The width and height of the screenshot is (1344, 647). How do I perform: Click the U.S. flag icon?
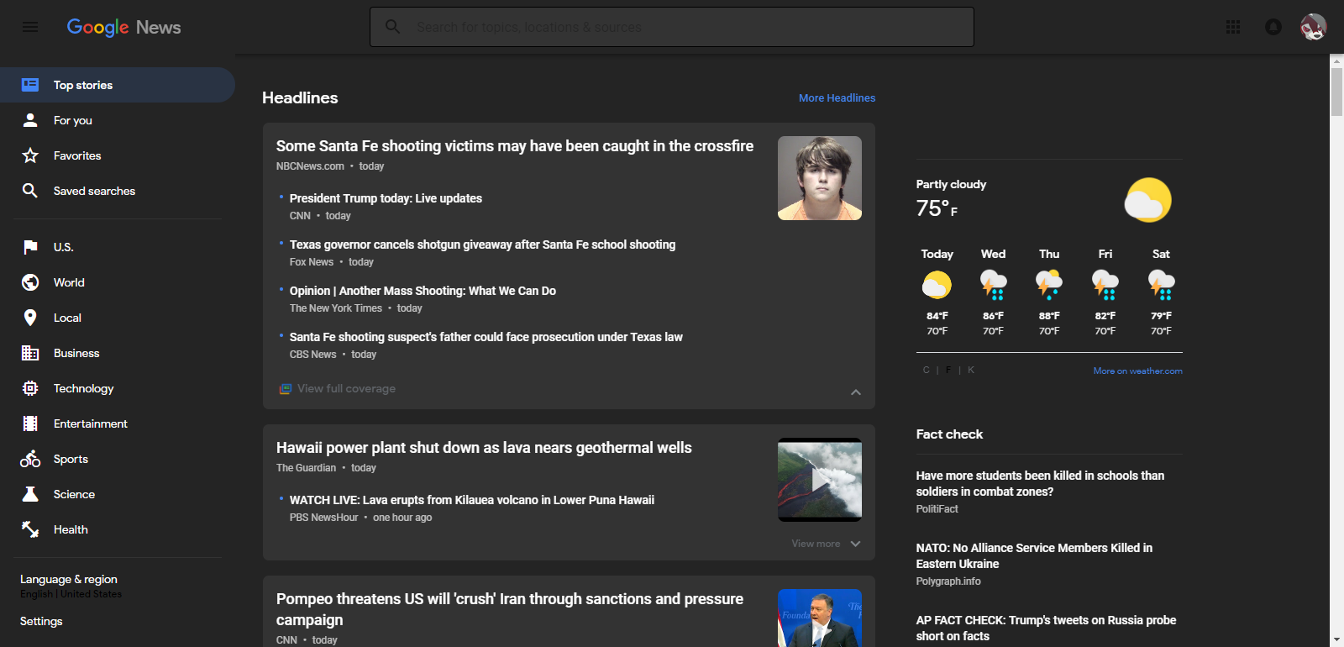click(x=30, y=247)
